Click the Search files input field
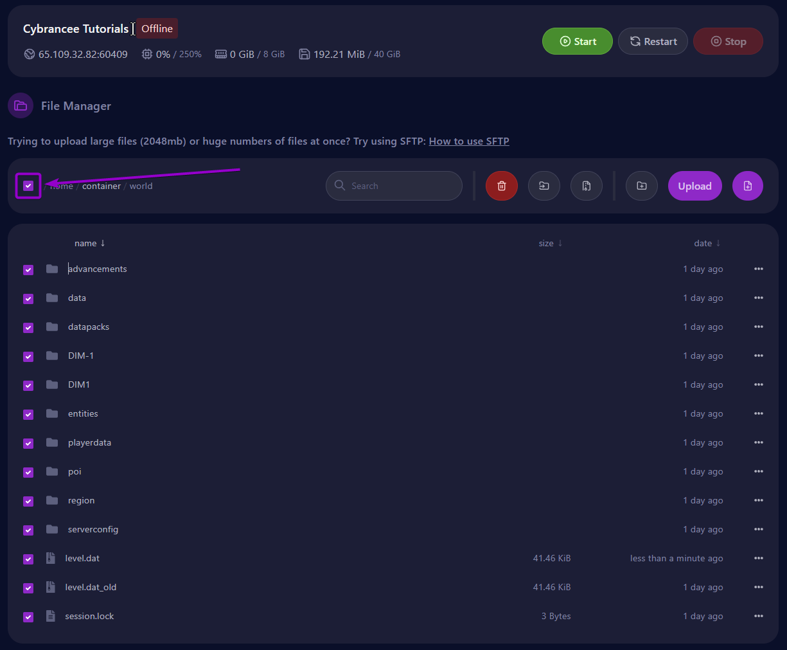 402,186
